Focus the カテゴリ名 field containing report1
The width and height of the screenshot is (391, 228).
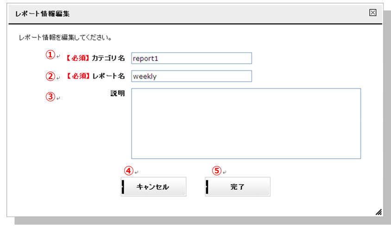pos(191,58)
